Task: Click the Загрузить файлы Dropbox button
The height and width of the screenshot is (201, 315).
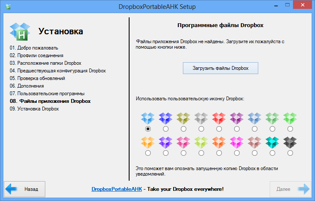Action: (x=221, y=68)
